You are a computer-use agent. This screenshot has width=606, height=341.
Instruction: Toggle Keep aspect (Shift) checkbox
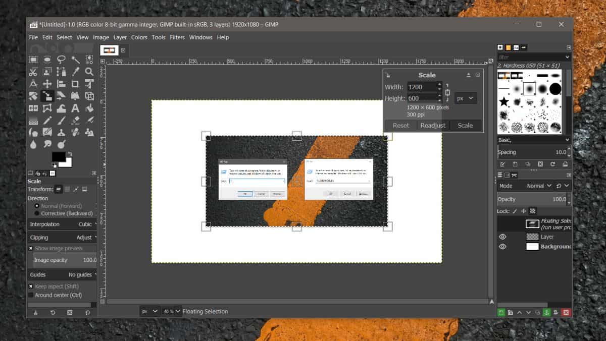tap(31, 286)
